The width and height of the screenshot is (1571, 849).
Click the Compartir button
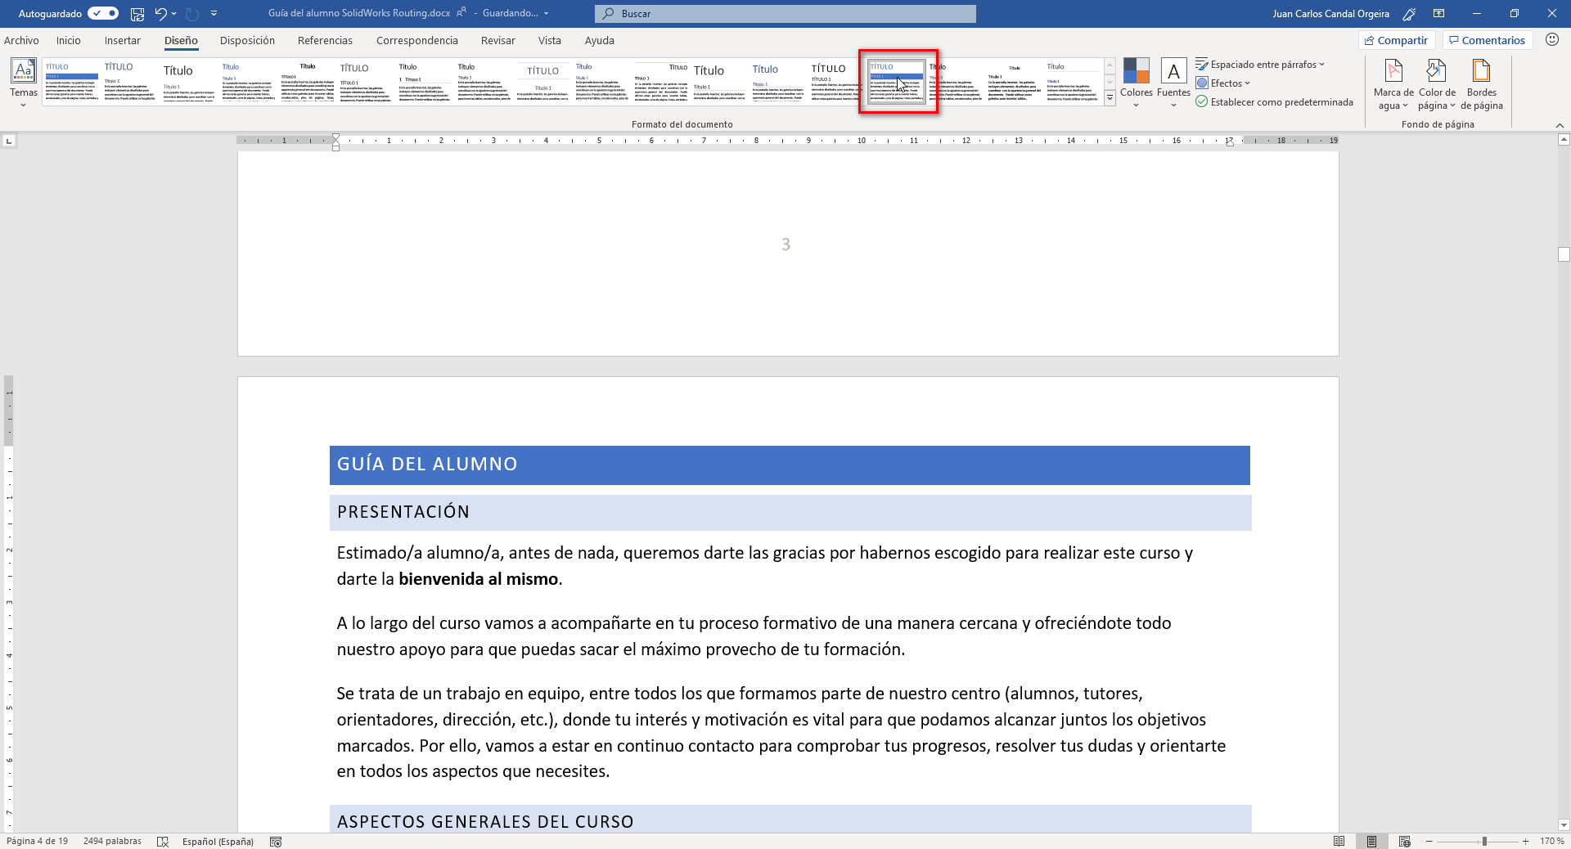[x=1397, y=39]
